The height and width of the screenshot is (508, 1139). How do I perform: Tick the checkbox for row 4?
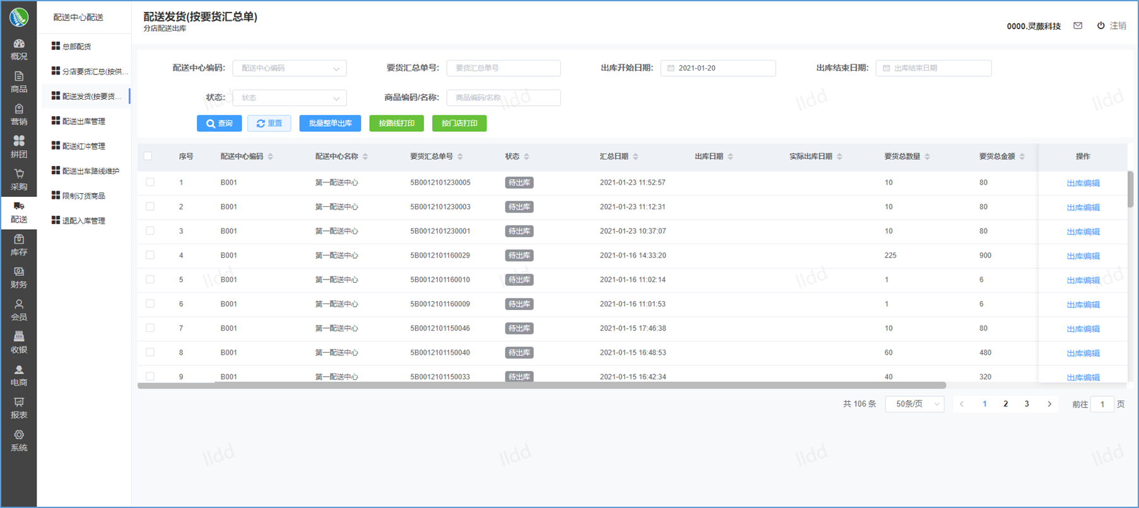tap(150, 256)
